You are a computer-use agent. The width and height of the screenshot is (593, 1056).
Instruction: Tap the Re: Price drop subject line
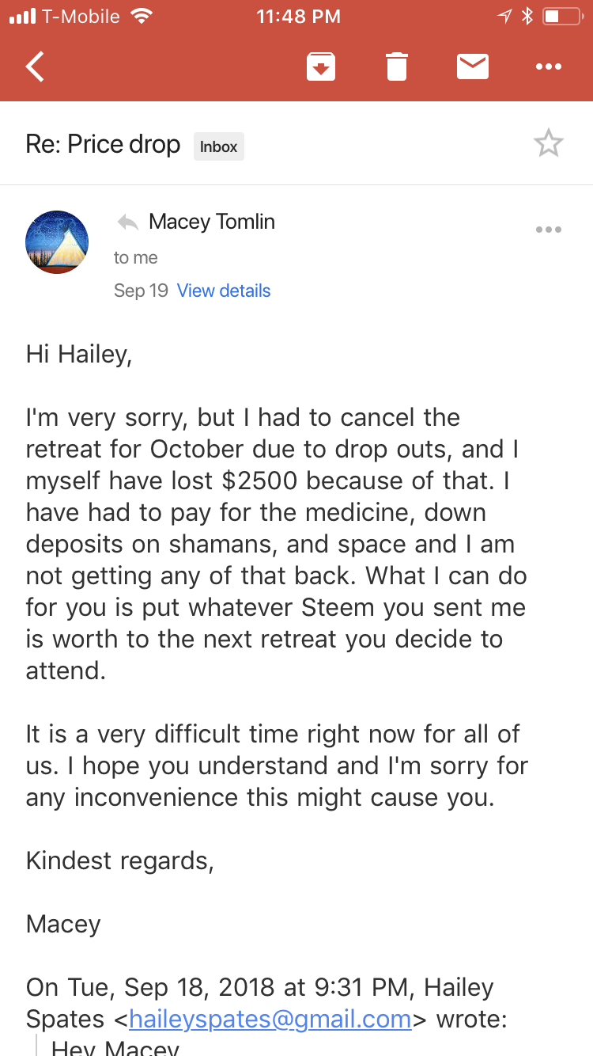point(104,145)
